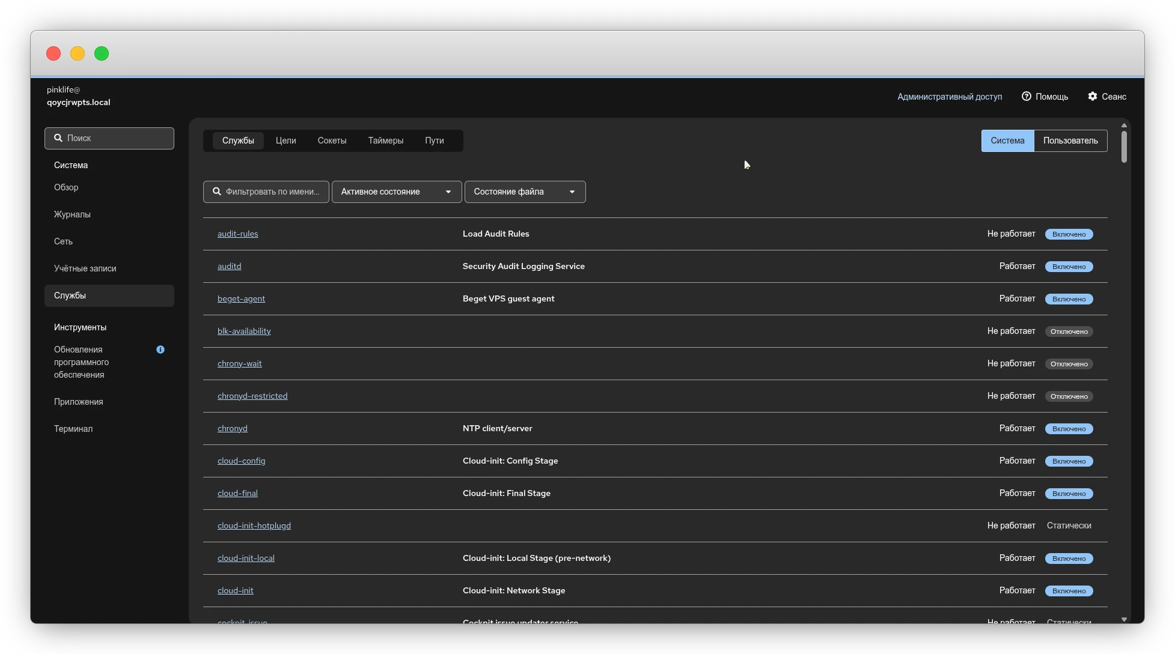Click the scrollbar down arrow
The image size is (1175, 654).
pyautogui.click(x=1124, y=619)
